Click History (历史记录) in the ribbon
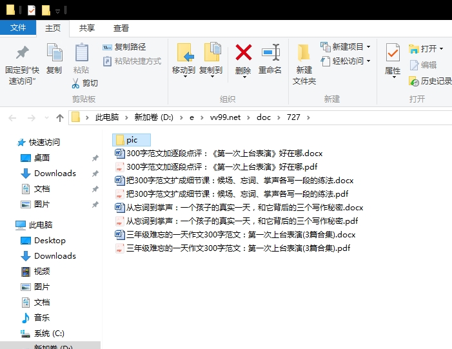Image resolution: width=452 pixels, height=349 pixels. pos(430,81)
